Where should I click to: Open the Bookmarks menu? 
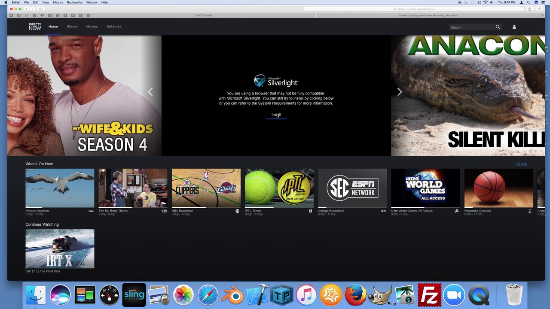click(x=74, y=2)
